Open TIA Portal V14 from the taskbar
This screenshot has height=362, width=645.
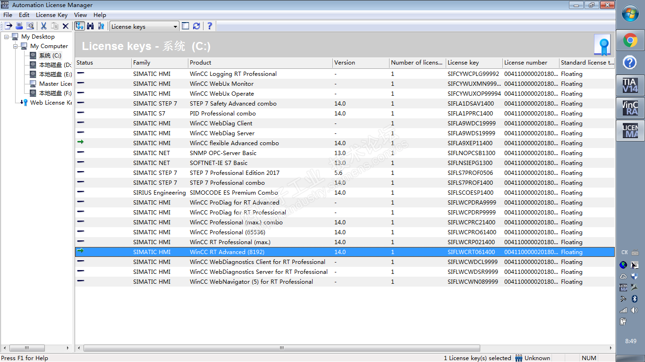pos(630,85)
